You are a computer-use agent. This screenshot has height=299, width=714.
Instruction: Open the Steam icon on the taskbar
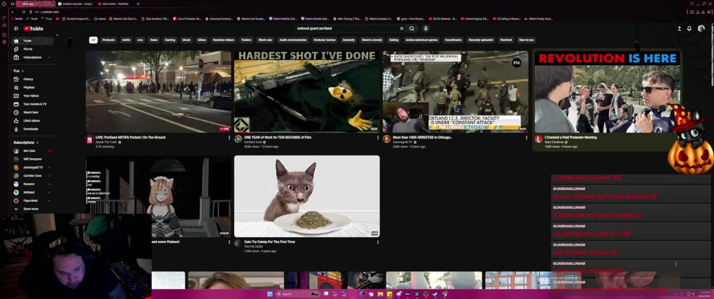pyautogui.click(x=435, y=294)
